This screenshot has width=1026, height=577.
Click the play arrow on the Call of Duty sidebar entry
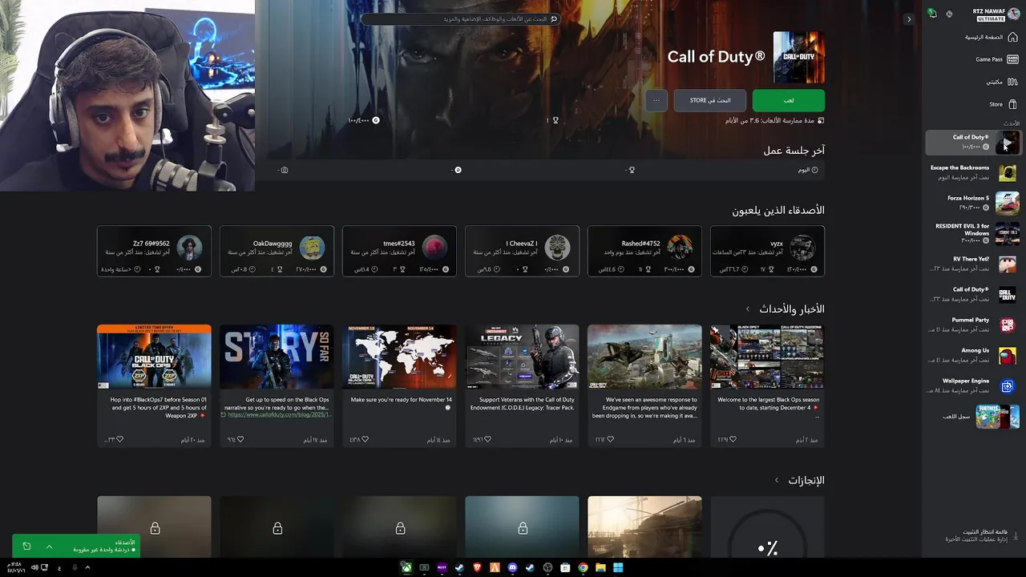tap(1008, 143)
